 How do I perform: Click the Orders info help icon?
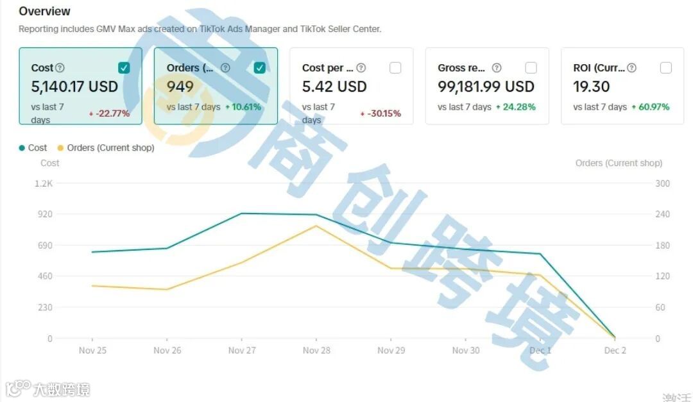click(x=225, y=68)
